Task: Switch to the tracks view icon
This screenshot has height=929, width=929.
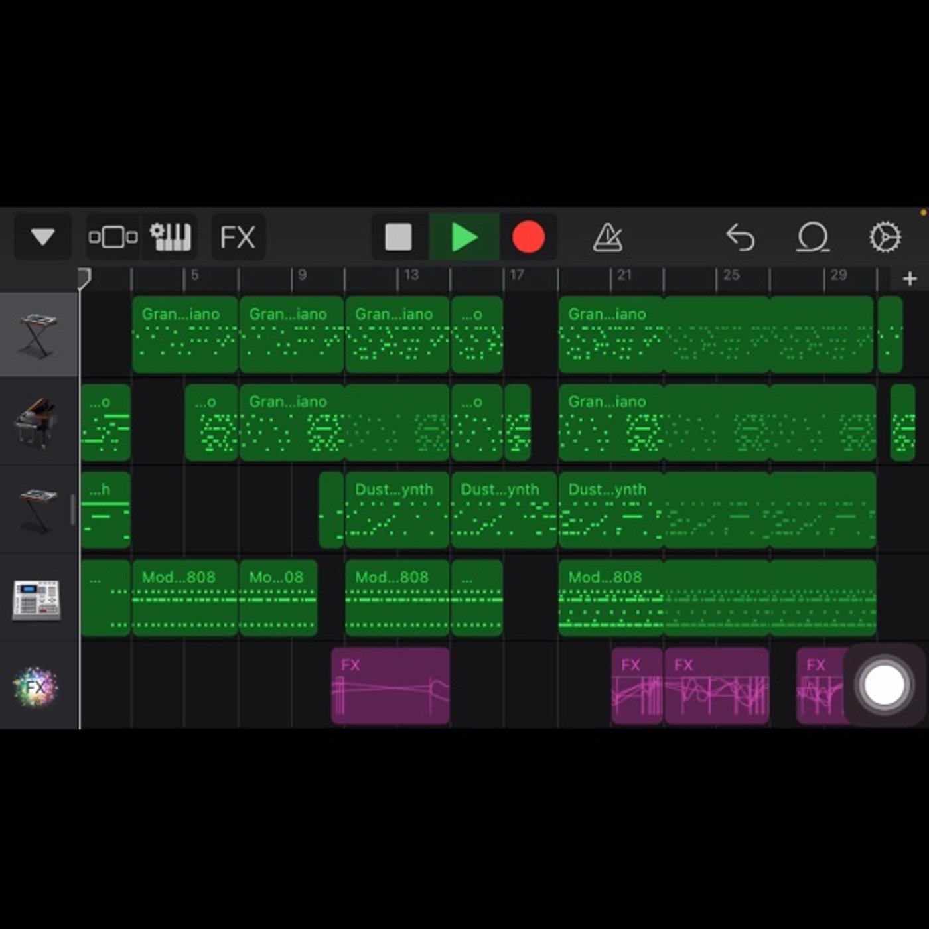Action: pos(113,237)
